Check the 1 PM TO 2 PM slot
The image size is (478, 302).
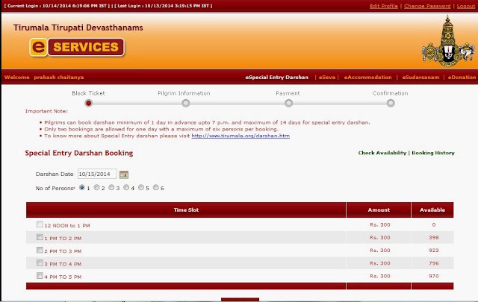coord(40,237)
